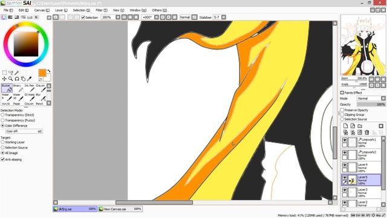The image size is (387, 218).
Task: Swap foreground and background colors
Action: tap(49, 71)
